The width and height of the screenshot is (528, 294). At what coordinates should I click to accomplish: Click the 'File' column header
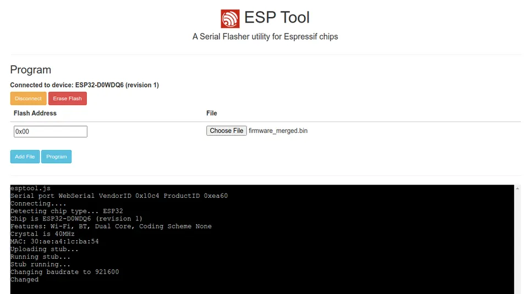click(211, 113)
